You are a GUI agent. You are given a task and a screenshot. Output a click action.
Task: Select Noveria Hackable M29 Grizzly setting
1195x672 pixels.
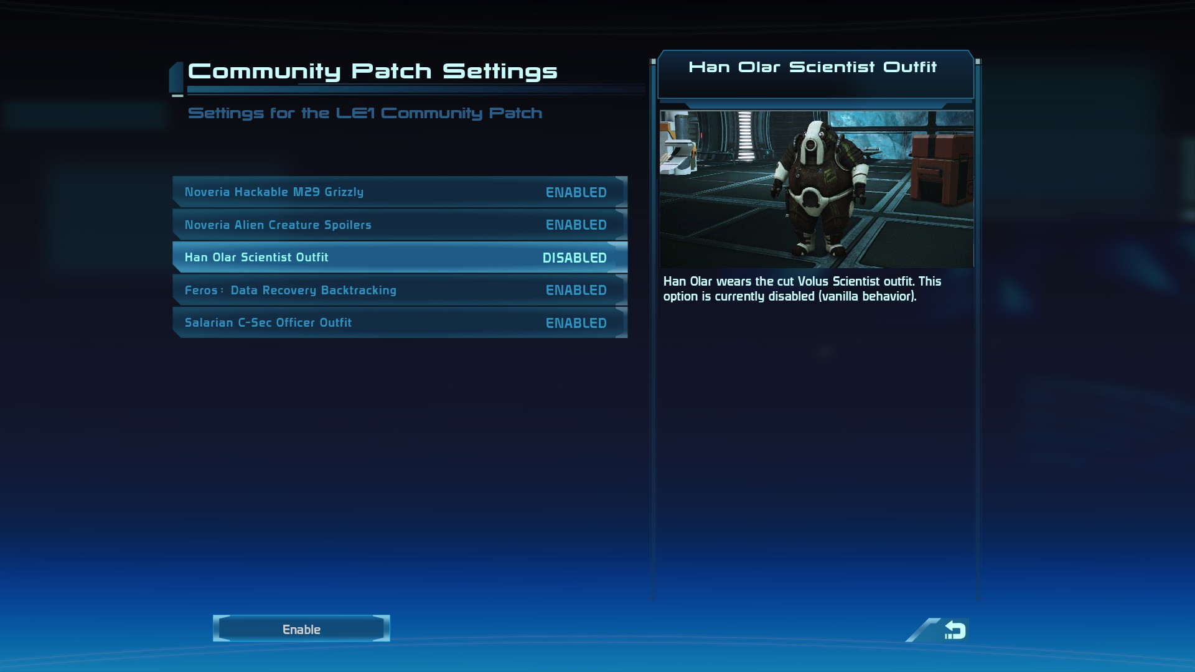click(x=400, y=191)
